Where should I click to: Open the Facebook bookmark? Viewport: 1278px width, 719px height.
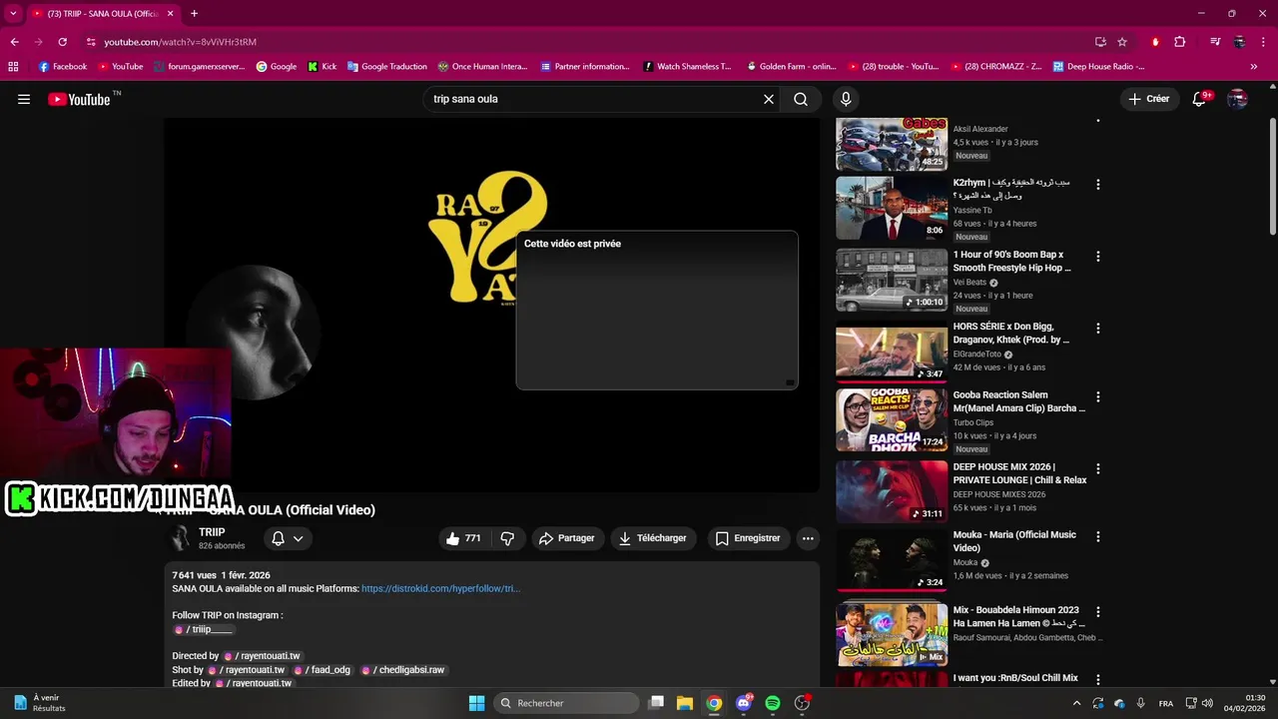click(x=63, y=67)
